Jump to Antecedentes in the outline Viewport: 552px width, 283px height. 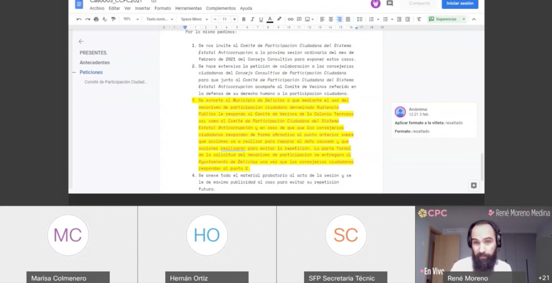point(95,63)
